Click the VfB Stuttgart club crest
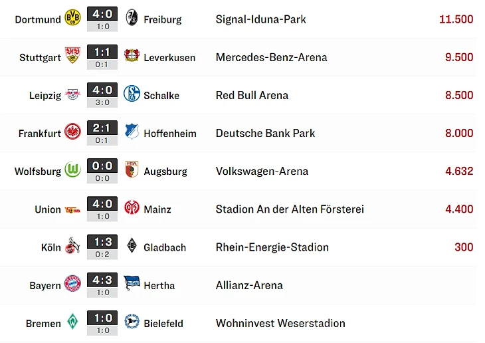 pyautogui.click(x=72, y=57)
